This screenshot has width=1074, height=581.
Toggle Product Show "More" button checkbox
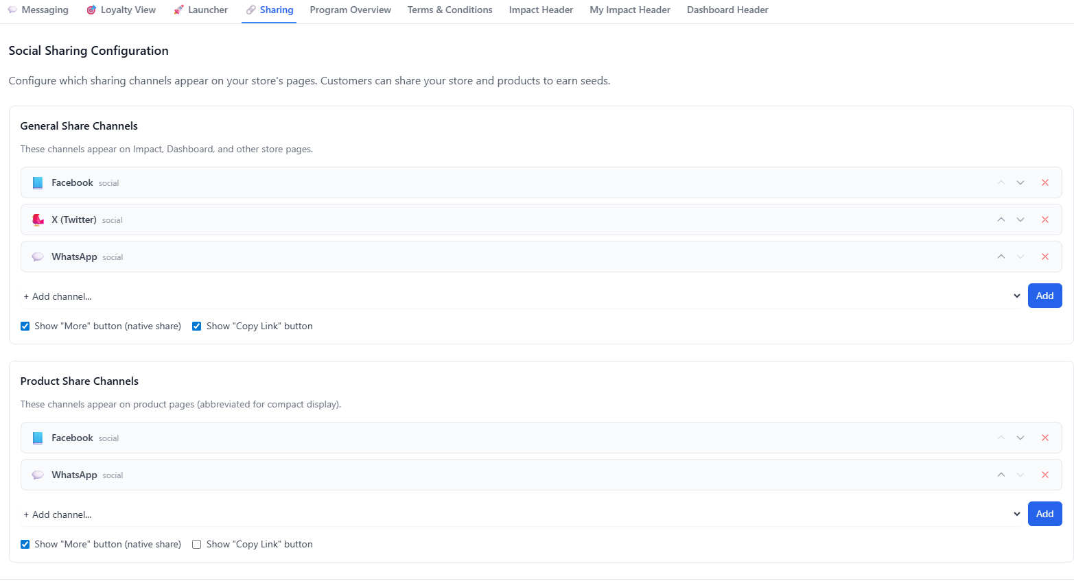[x=25, y=545]
